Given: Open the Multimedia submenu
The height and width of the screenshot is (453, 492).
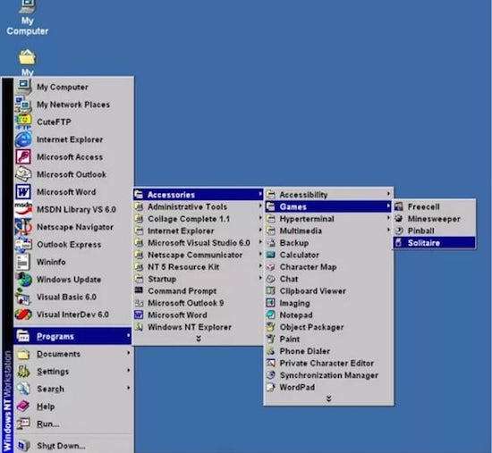Looking at the screenshot, I should coord(328,231).
